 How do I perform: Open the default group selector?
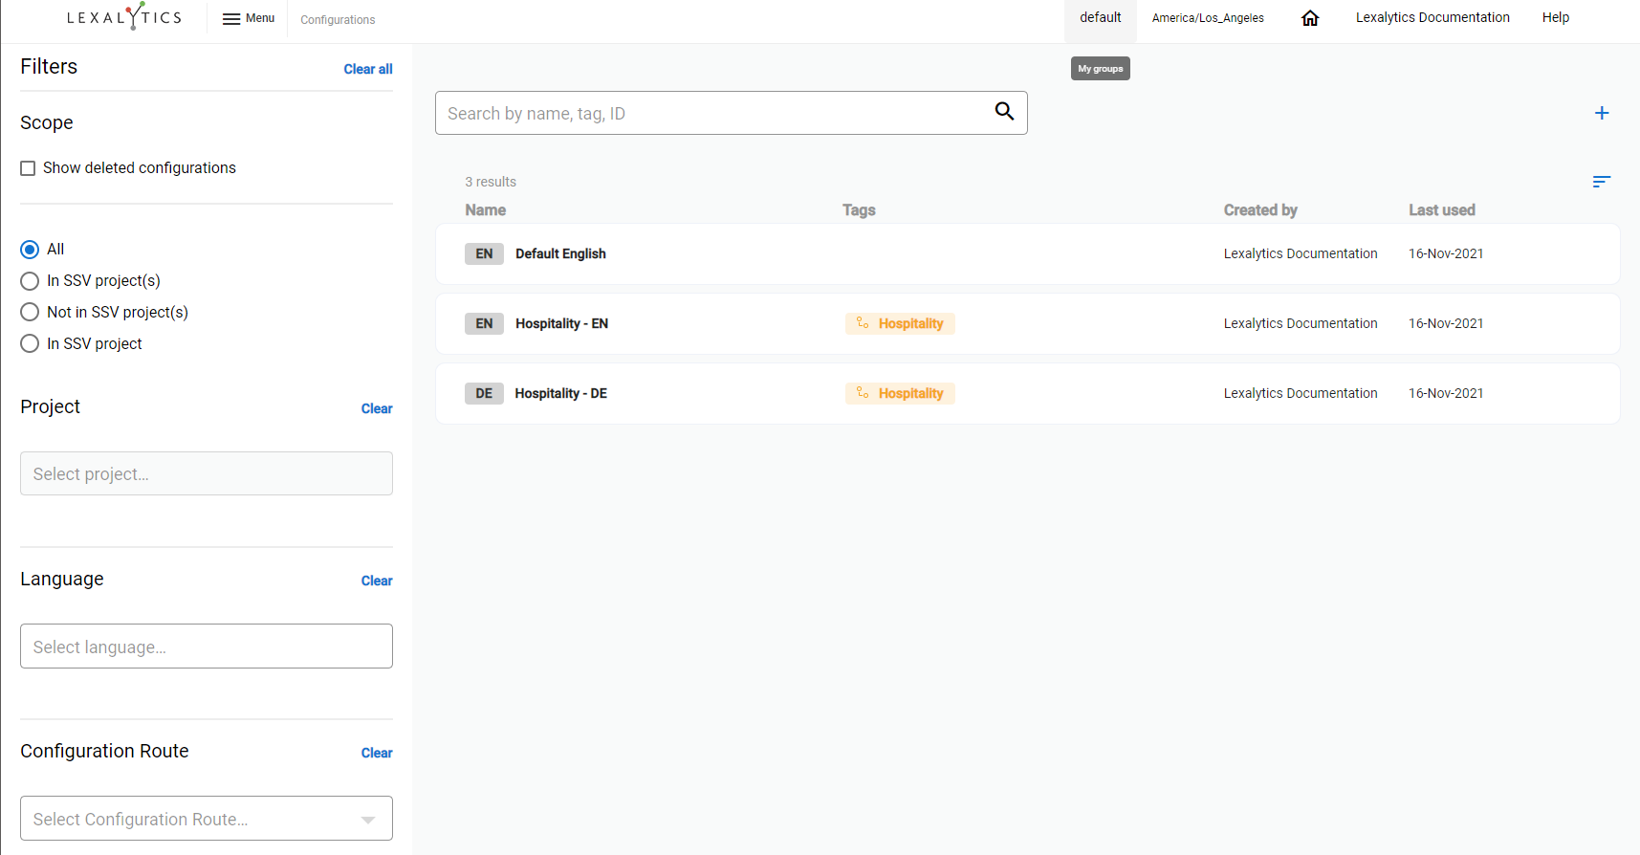[1101, 17]
